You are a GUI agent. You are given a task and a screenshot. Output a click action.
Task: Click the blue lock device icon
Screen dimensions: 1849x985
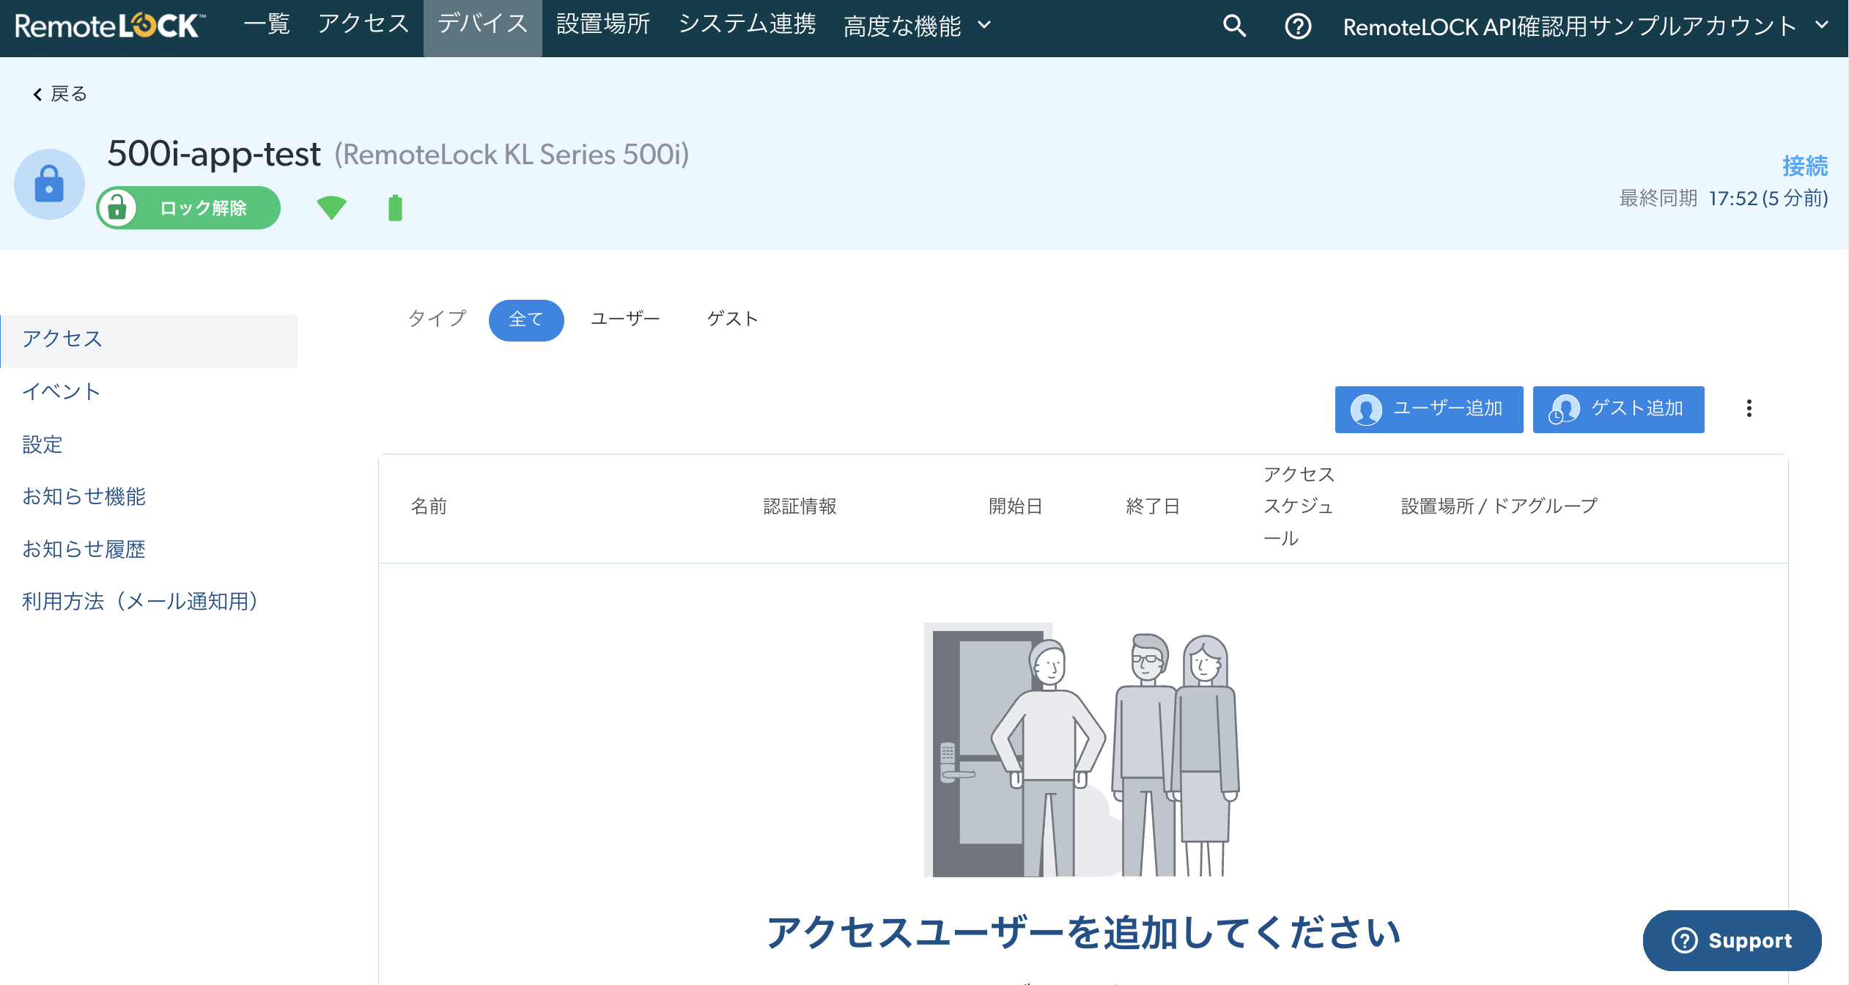pos(49,184)
